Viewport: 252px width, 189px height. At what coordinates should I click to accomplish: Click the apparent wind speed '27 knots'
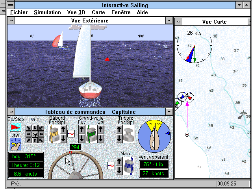tap(154, 173)
